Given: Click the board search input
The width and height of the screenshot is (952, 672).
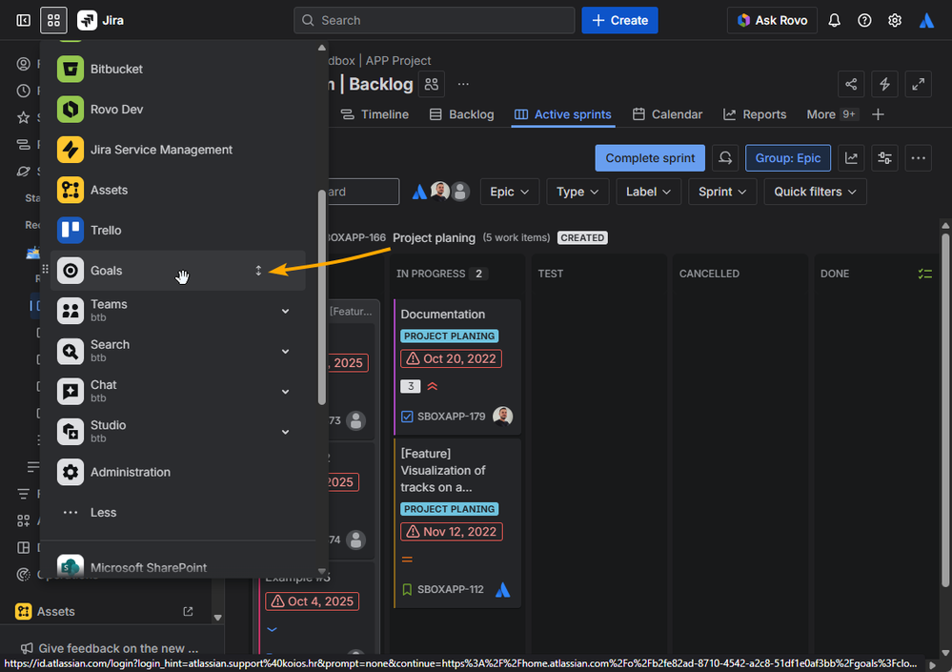Looking at the screenshot, I should pos(363,192).
